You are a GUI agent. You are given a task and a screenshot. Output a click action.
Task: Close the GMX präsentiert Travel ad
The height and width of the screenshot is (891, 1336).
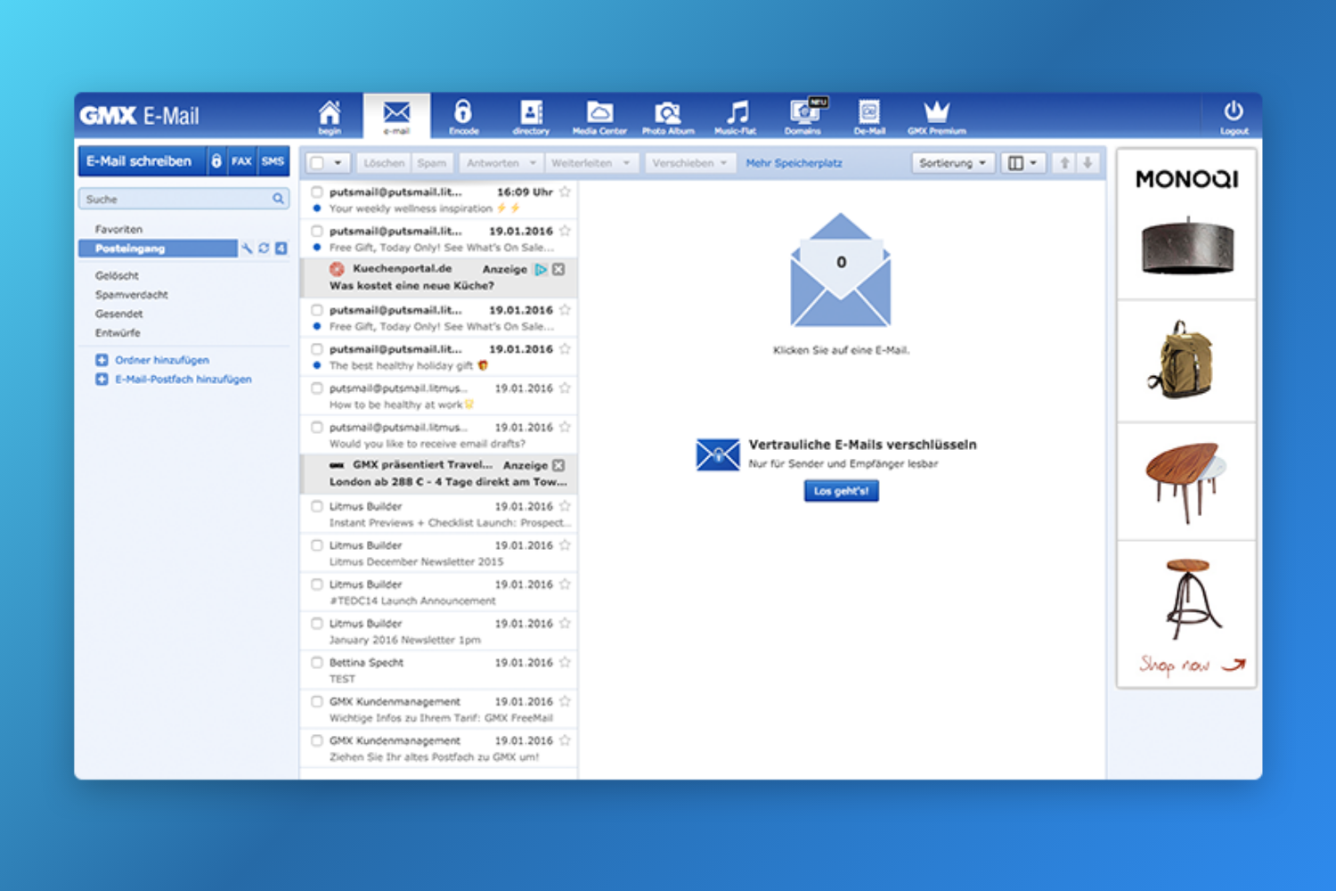pyautogui.click(x=558, y=465)
